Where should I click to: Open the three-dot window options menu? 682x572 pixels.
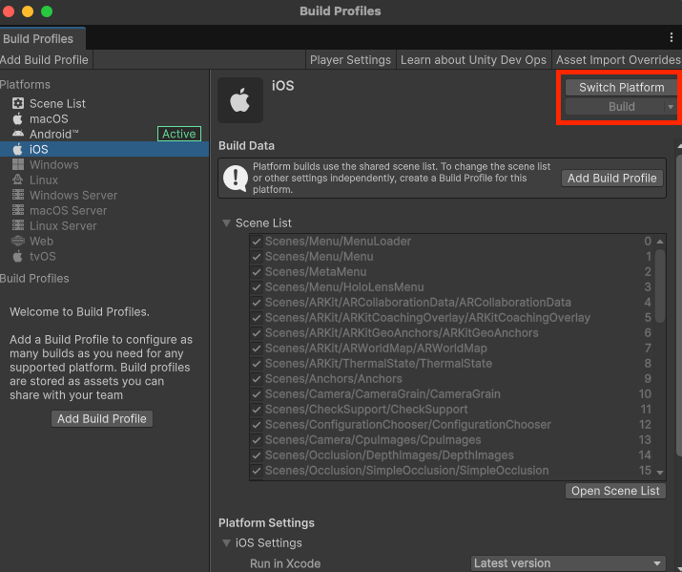(x=672, y=38)
